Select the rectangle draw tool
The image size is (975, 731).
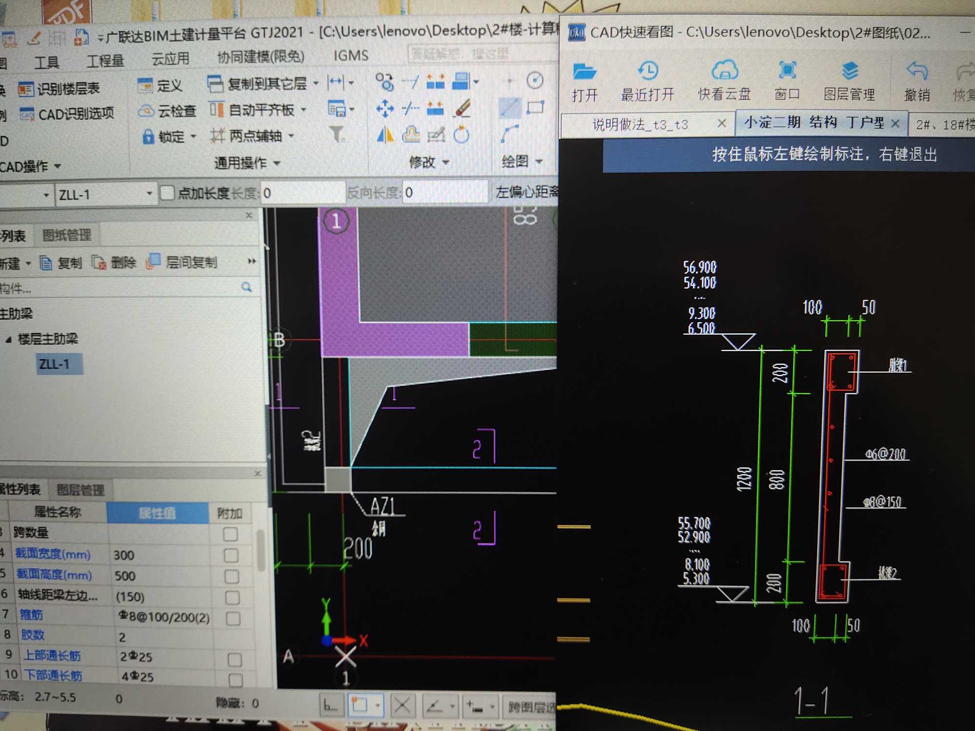click(535, 107)
